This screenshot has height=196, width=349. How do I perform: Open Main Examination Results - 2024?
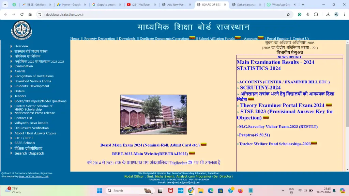(275, 62)
